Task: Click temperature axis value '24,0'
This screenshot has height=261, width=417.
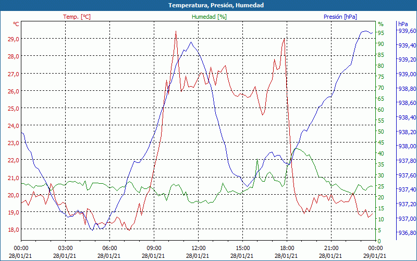Action: pyautogui.click(x=14, y=126)
